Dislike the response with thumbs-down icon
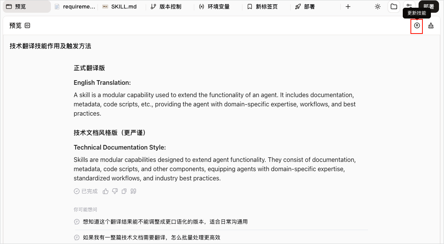The height and width of the screenshot is (244, 444). 115,191
